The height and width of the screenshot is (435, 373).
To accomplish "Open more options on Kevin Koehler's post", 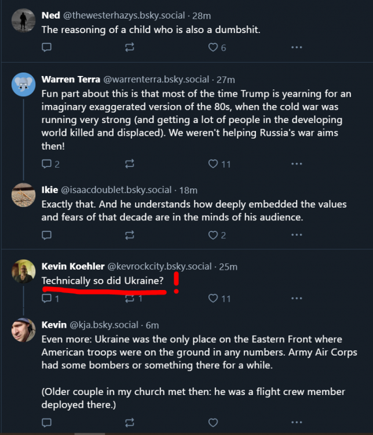I will coord(297,298).
